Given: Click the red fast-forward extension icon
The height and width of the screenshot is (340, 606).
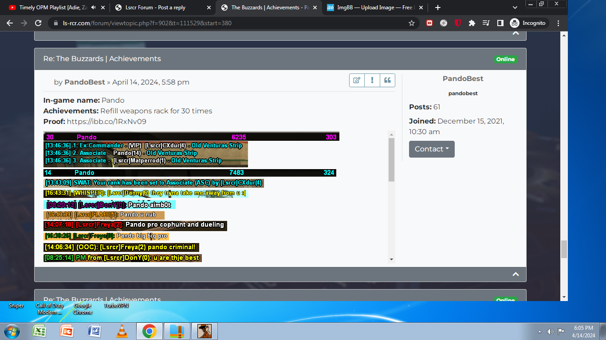Looking at the screenshot, I should coord(429,23).
